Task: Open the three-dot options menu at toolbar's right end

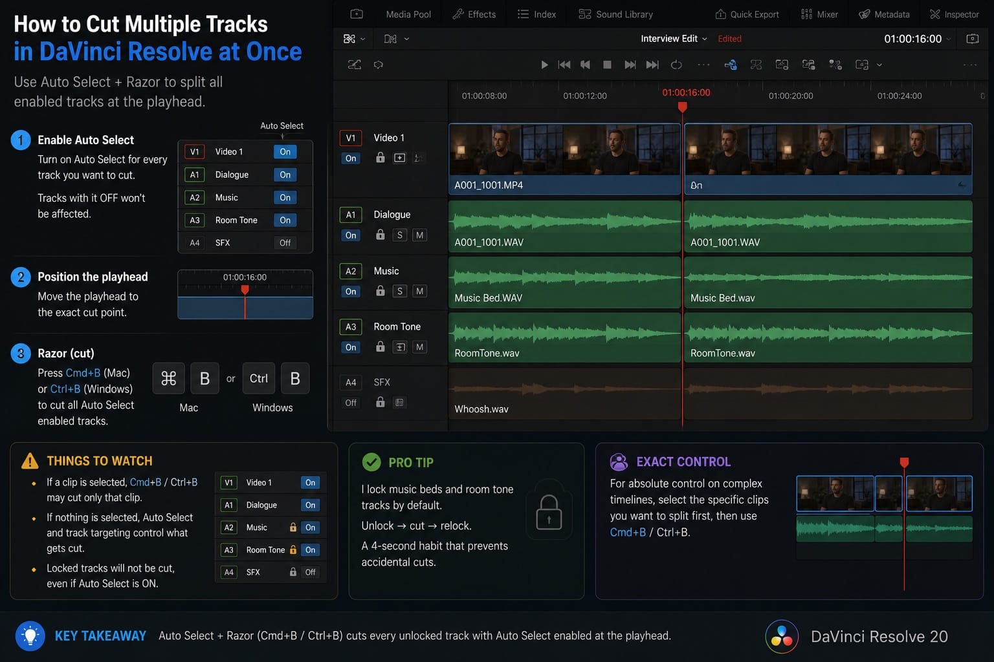Action: point(970,65)
